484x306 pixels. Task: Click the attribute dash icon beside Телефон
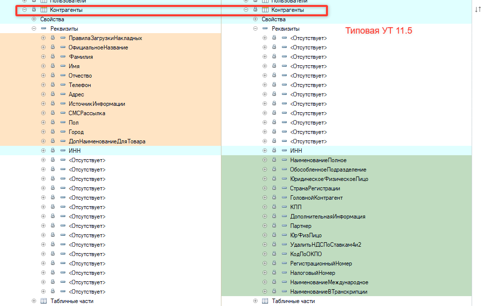(63, 85)
